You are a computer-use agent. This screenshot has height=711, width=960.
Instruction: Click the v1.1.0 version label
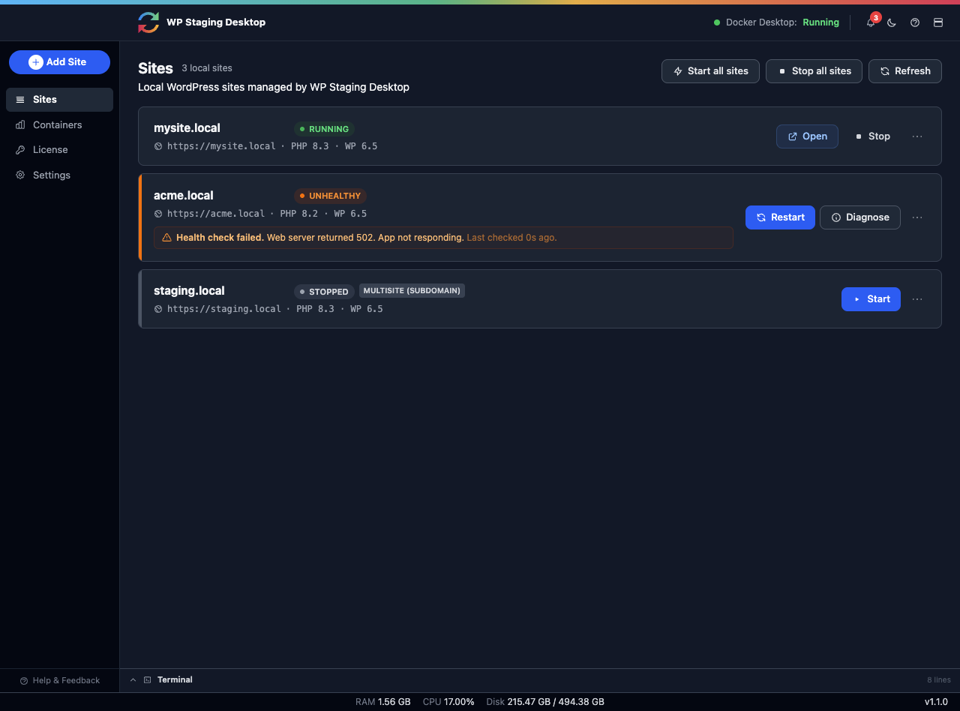[936, 702]
